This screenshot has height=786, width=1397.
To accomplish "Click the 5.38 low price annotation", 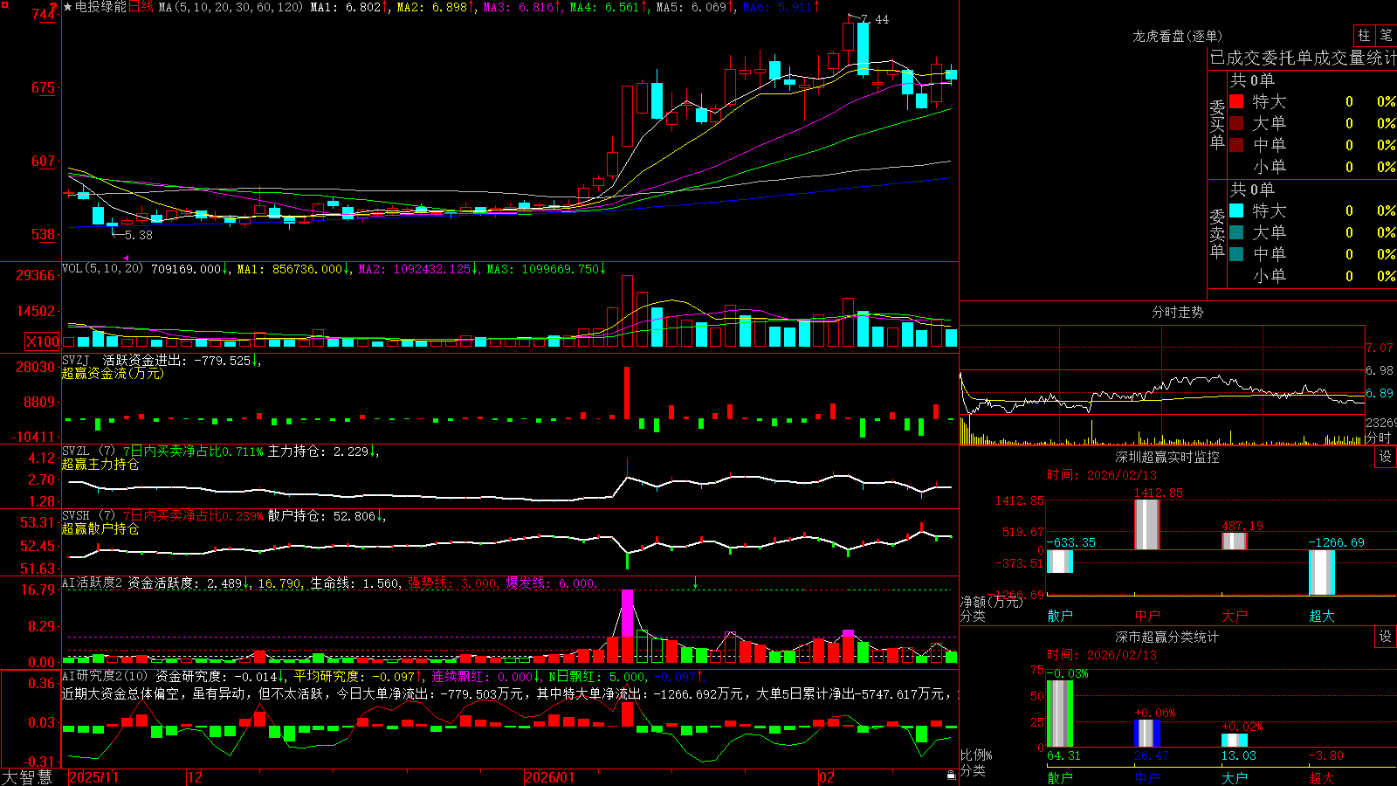I will [x=138, y=235].
